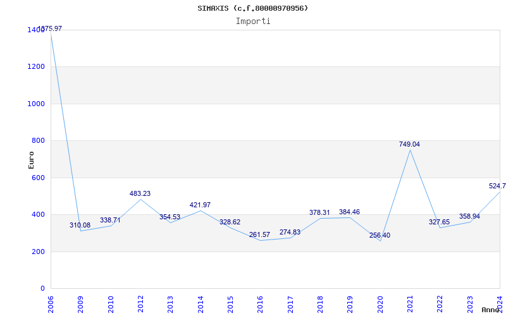Screen dimensions: 506x316
Task: Click the 2022 x-axis year tick
Action: 440,305
